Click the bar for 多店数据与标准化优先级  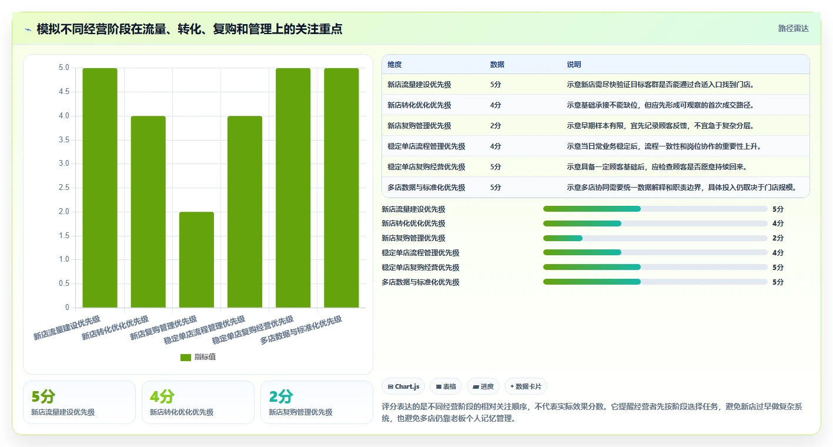point(341,188)
